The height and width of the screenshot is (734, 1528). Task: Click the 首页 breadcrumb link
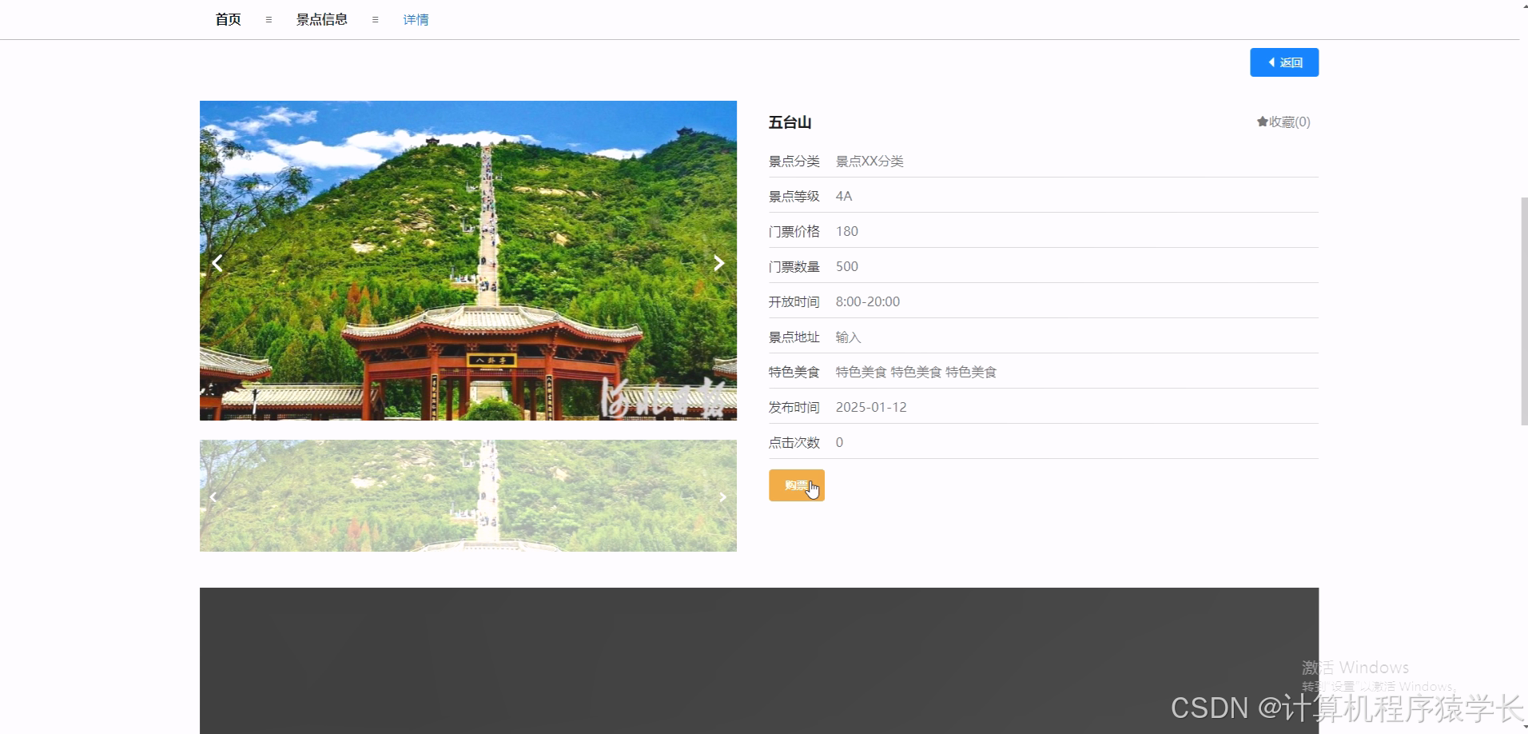click(228, 19)
